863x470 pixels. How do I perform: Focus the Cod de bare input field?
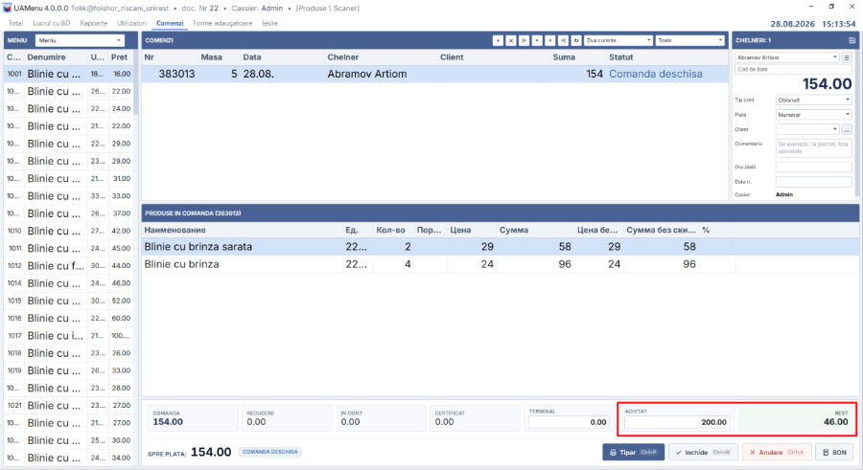click(793, 70)
